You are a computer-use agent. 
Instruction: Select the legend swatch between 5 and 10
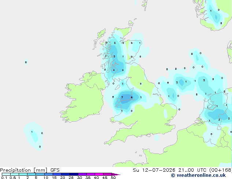tap(40, 174)
